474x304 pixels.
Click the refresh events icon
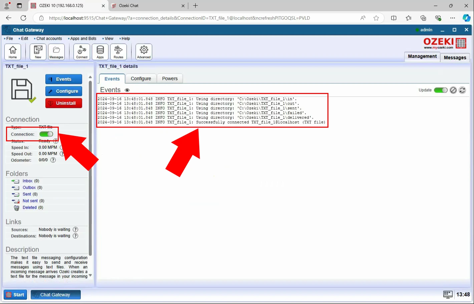tap(462, 90)
